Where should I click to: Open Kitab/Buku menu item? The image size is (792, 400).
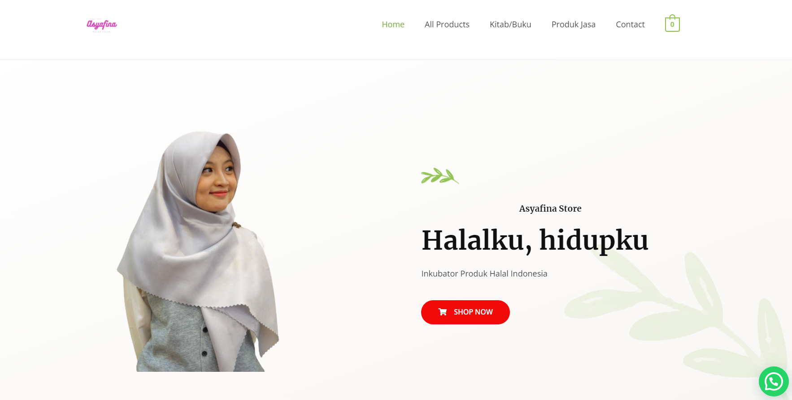coord(510,25)
